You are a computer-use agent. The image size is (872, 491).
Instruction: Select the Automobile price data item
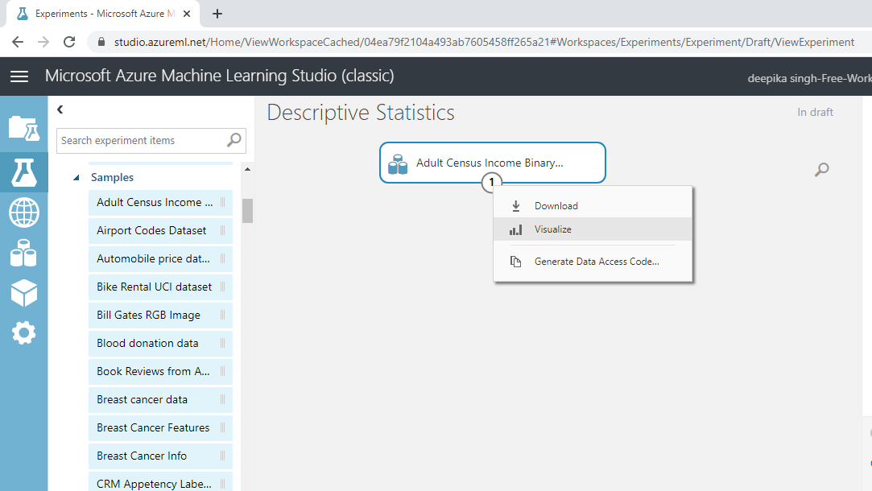(x=160, y=258)
